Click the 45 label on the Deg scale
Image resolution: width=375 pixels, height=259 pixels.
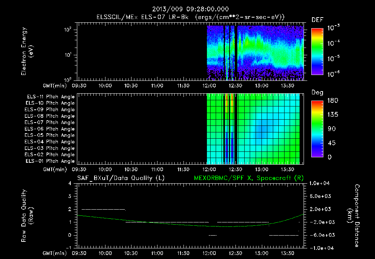point(331,143)
